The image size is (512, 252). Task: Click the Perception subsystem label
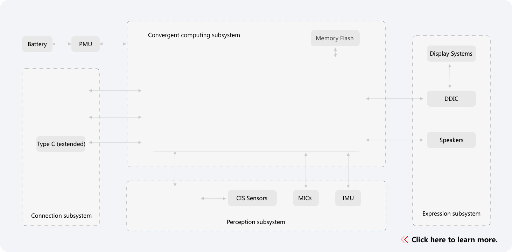(x=256, y=222)
